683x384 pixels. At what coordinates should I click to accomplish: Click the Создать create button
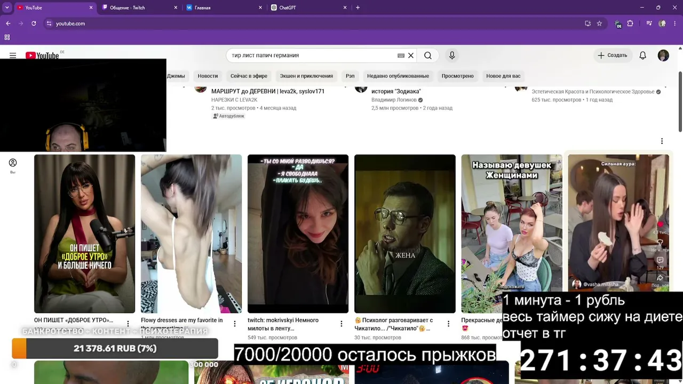[x=613, y=55]
